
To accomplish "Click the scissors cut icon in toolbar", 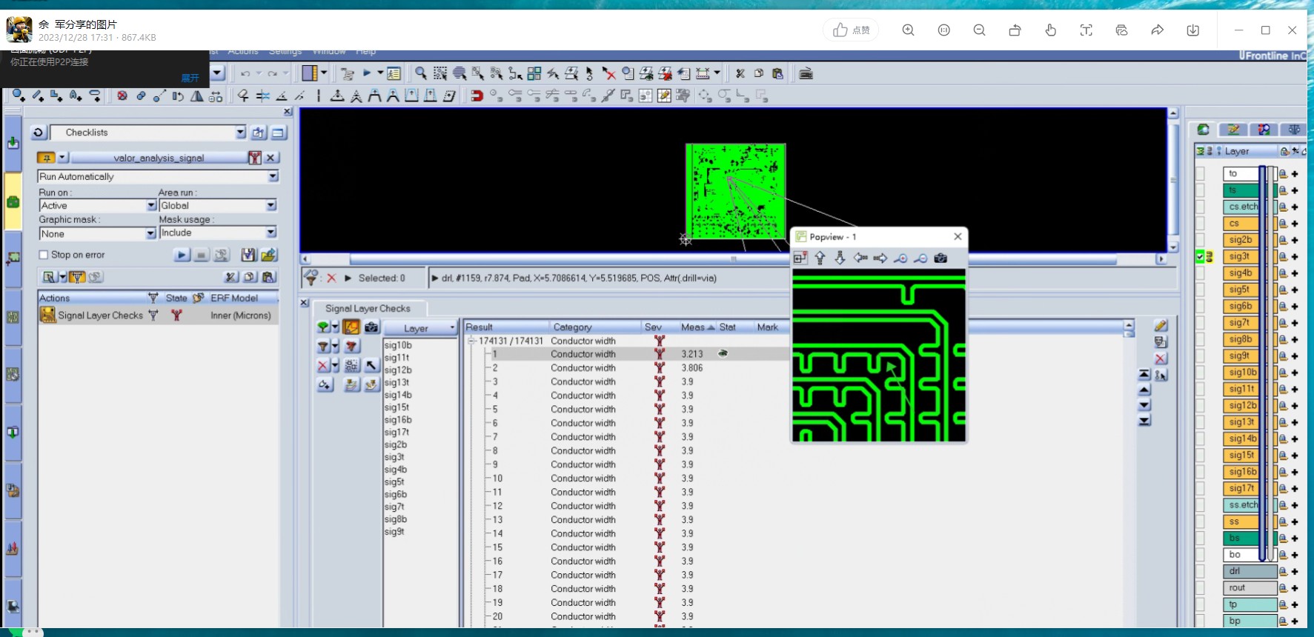I will coord(740,73).
